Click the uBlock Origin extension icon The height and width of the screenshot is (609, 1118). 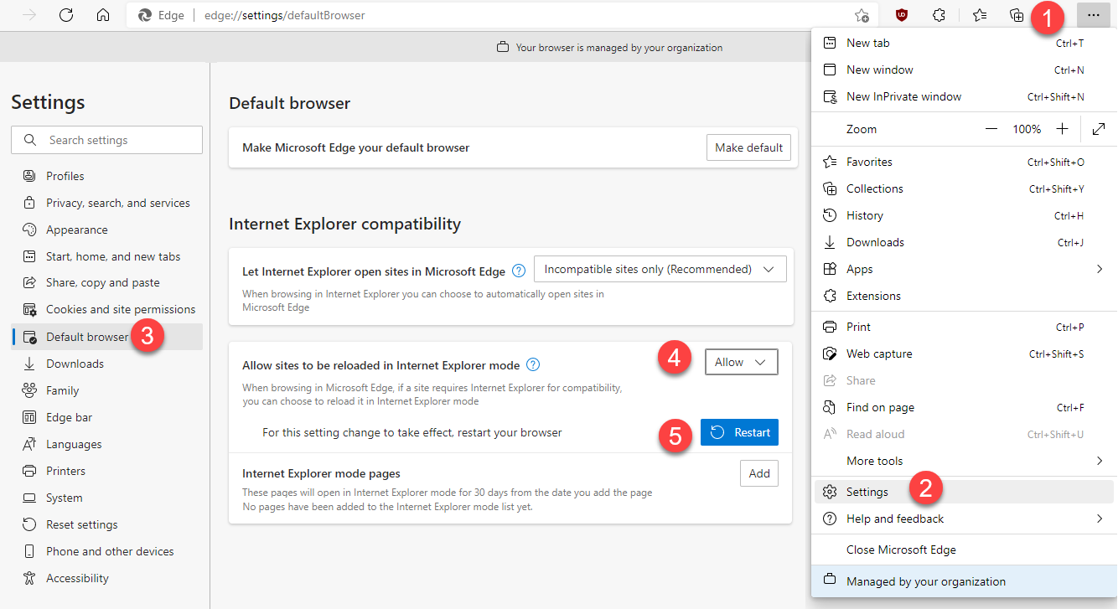902,15
